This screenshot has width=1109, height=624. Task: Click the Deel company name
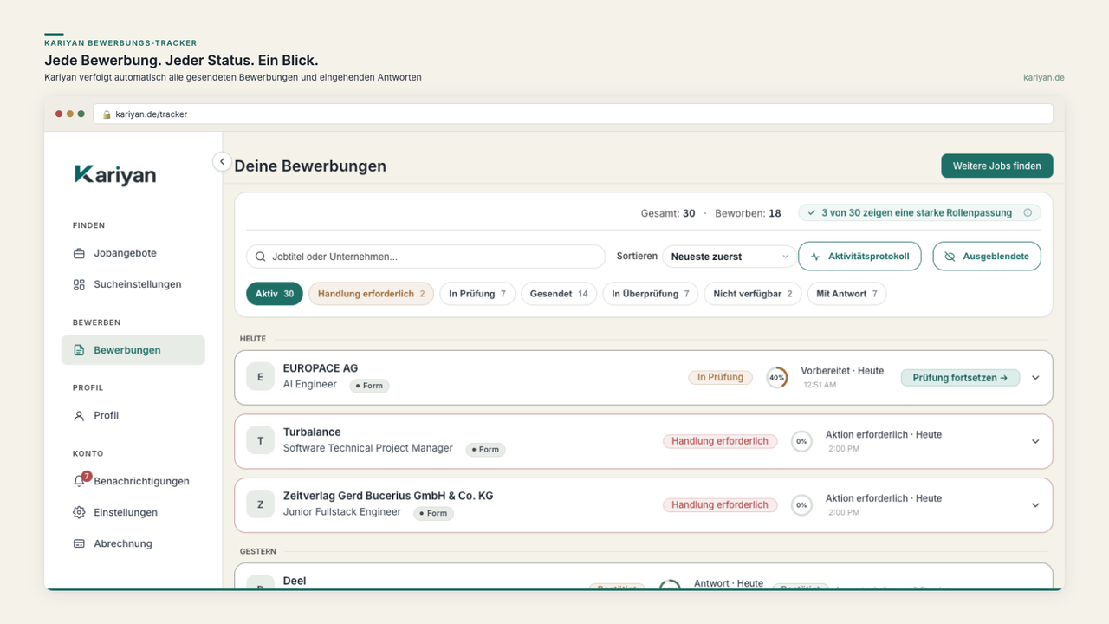(x=295, y=581)
